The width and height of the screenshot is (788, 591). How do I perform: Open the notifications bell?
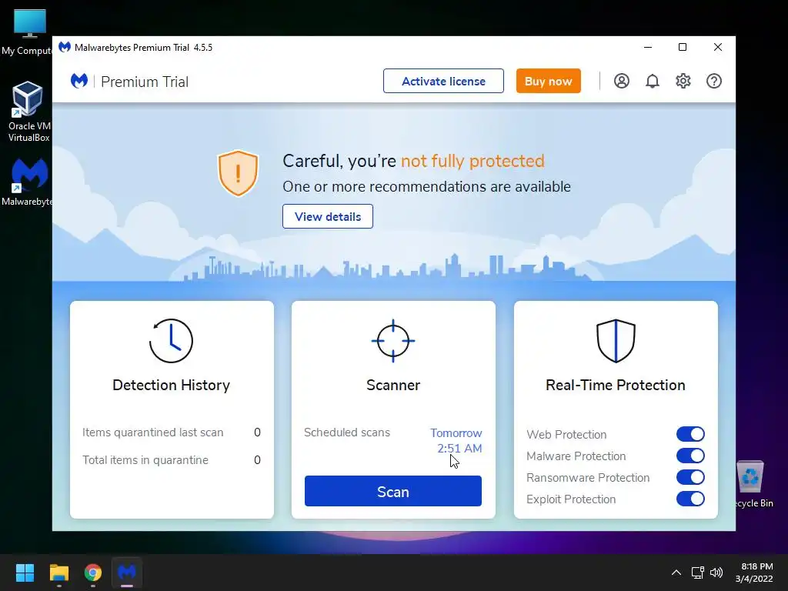(653, 81)
